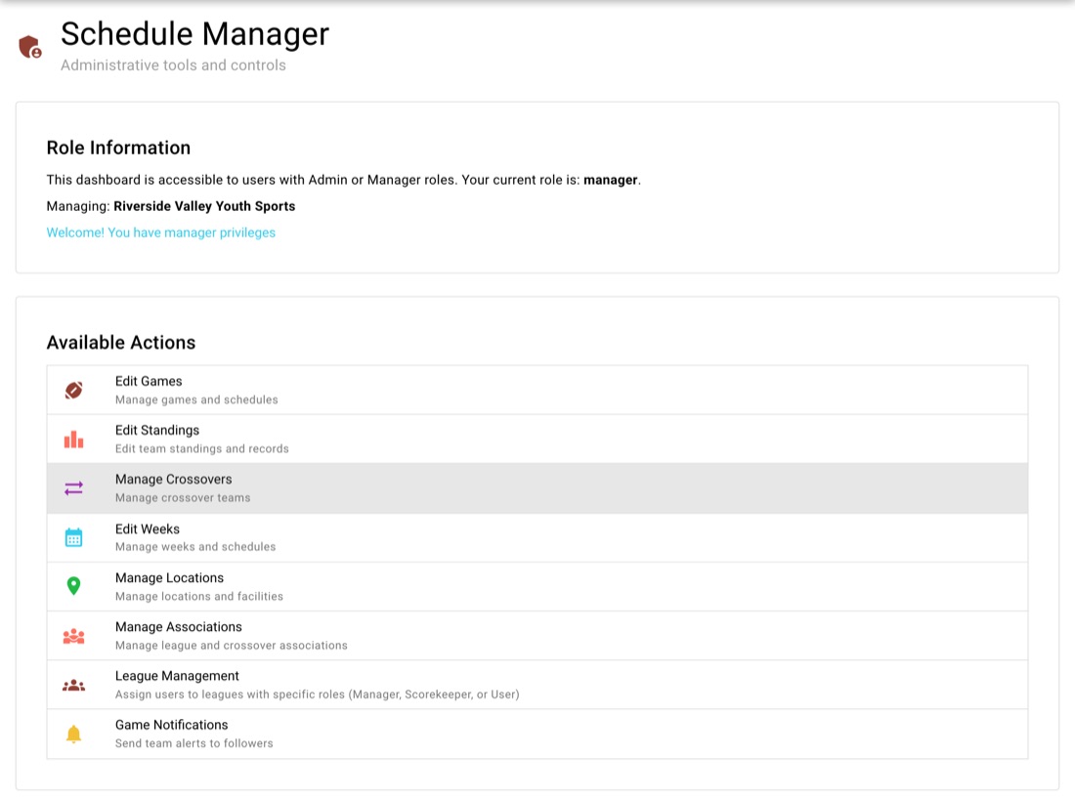Click 'Edit team standings and records' description

(202, 449)
